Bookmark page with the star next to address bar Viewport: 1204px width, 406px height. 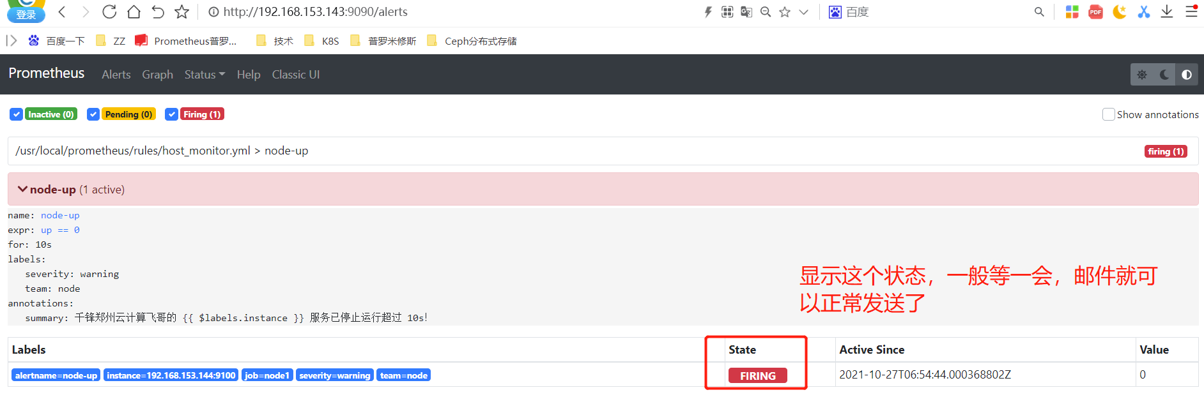[x=182, y=11]
